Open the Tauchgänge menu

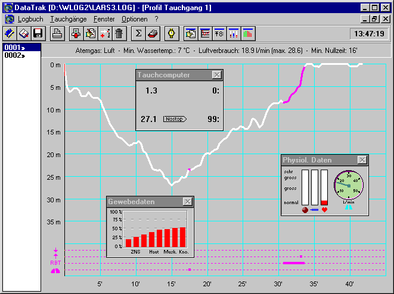(69, 19)
